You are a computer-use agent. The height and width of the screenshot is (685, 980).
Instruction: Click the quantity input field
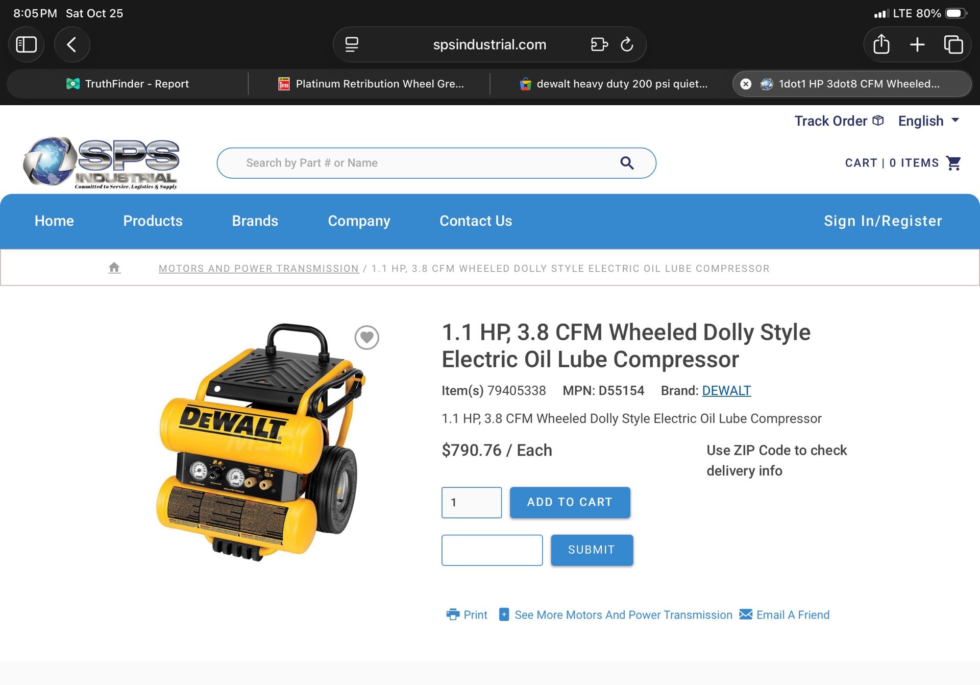point(471,502)
